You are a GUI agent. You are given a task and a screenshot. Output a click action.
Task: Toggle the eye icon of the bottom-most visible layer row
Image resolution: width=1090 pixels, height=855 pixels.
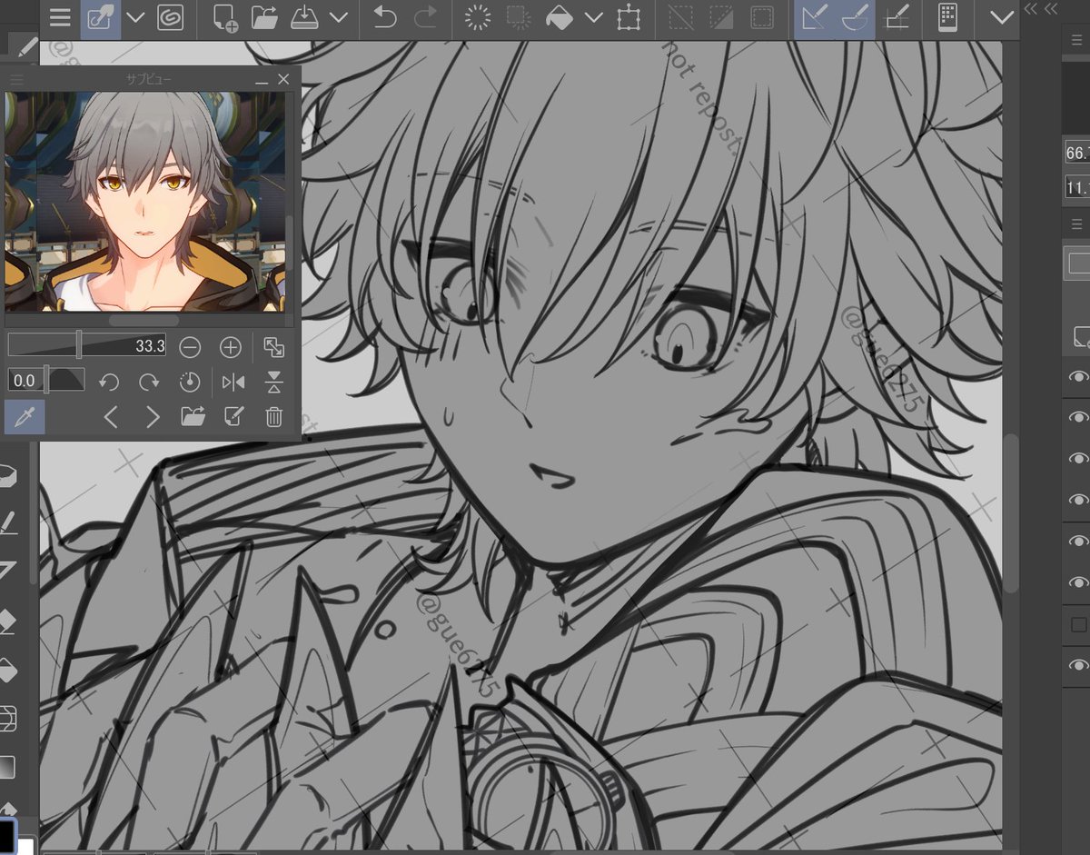(1078, 666)
